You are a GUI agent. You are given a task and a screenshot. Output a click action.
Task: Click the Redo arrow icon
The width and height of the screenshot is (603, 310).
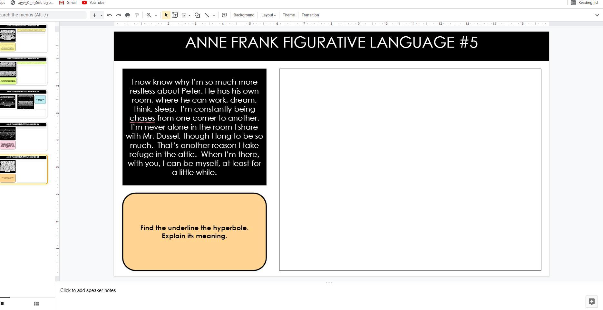click(x=119, y=15)
